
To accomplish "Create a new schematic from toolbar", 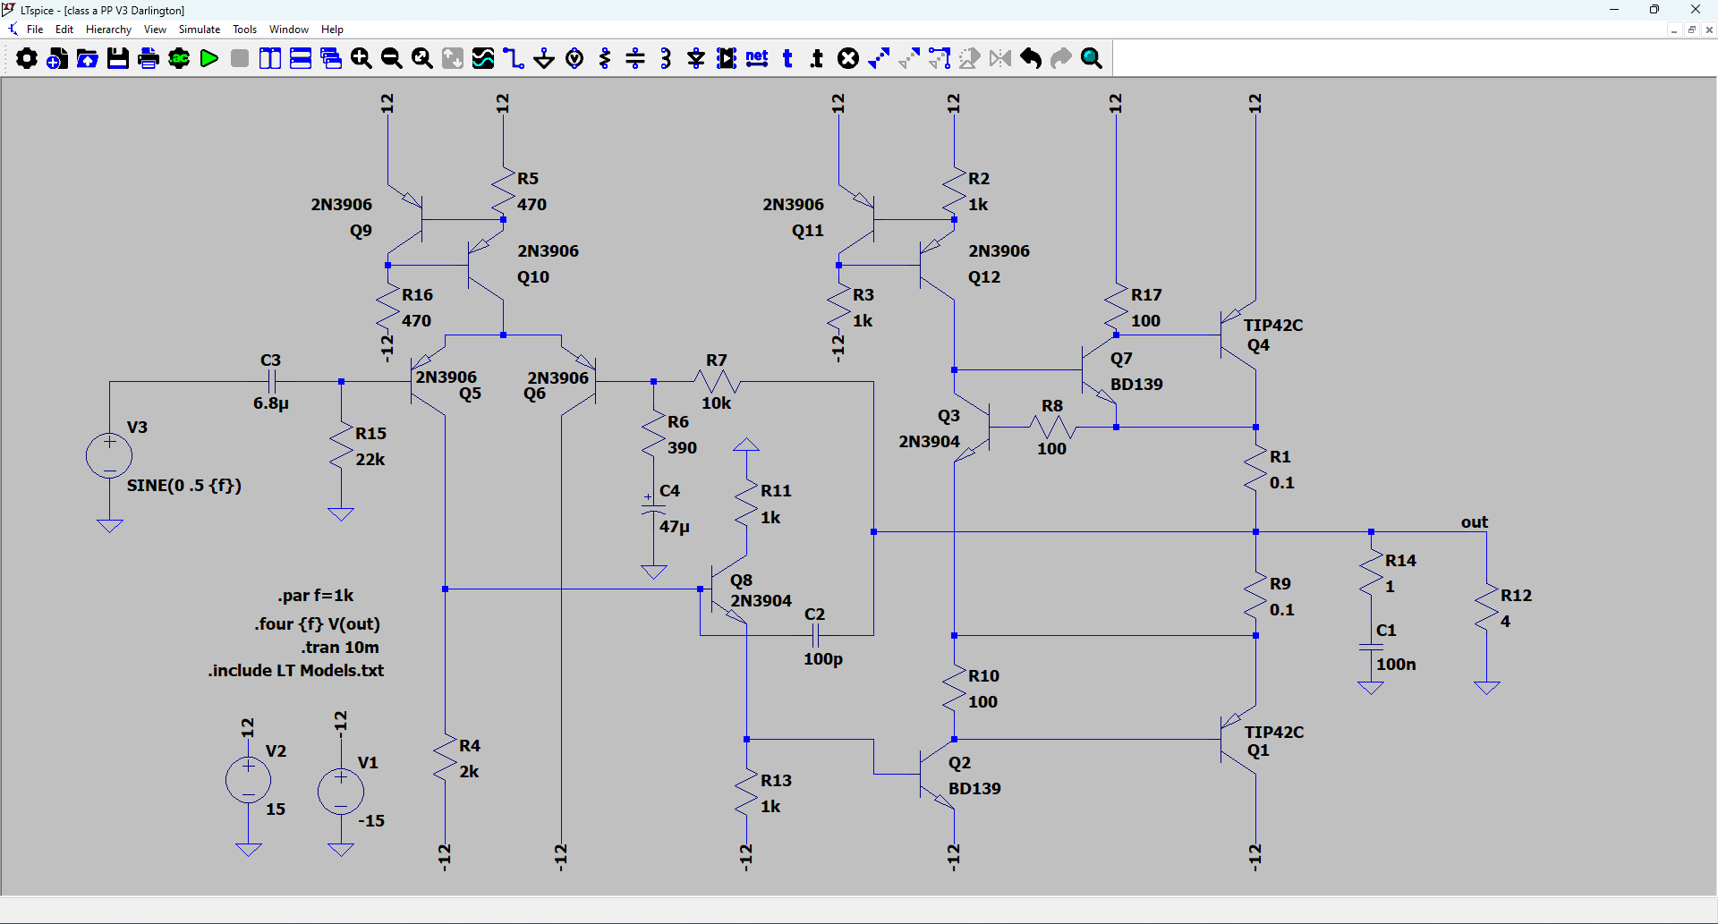I will click(x=57, y=59).
